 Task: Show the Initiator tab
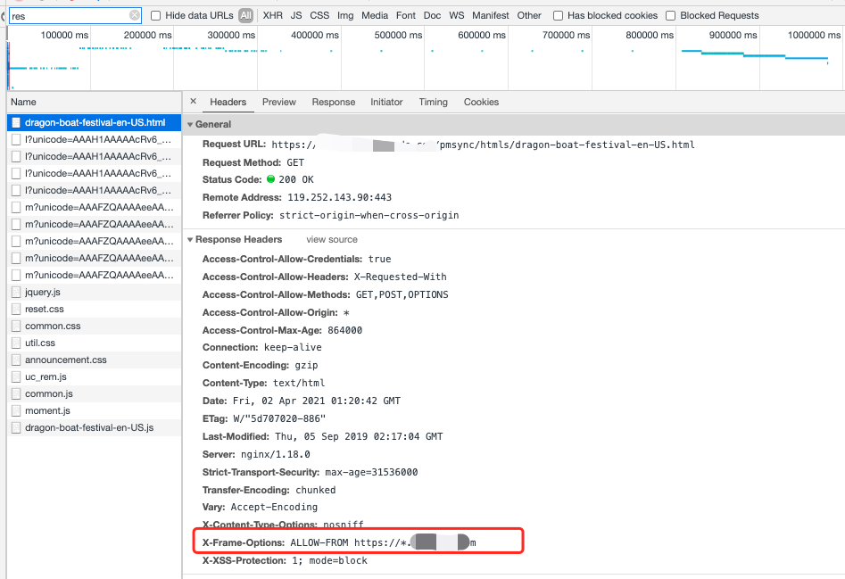386,102
